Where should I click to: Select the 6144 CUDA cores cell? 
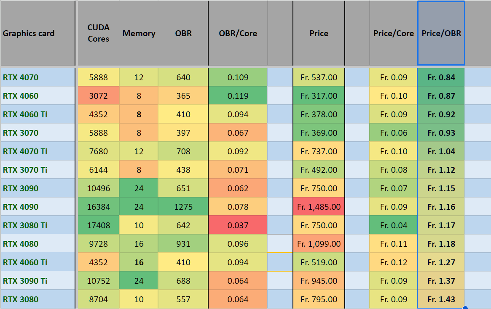pyautogui.click(x=98, y=170)
